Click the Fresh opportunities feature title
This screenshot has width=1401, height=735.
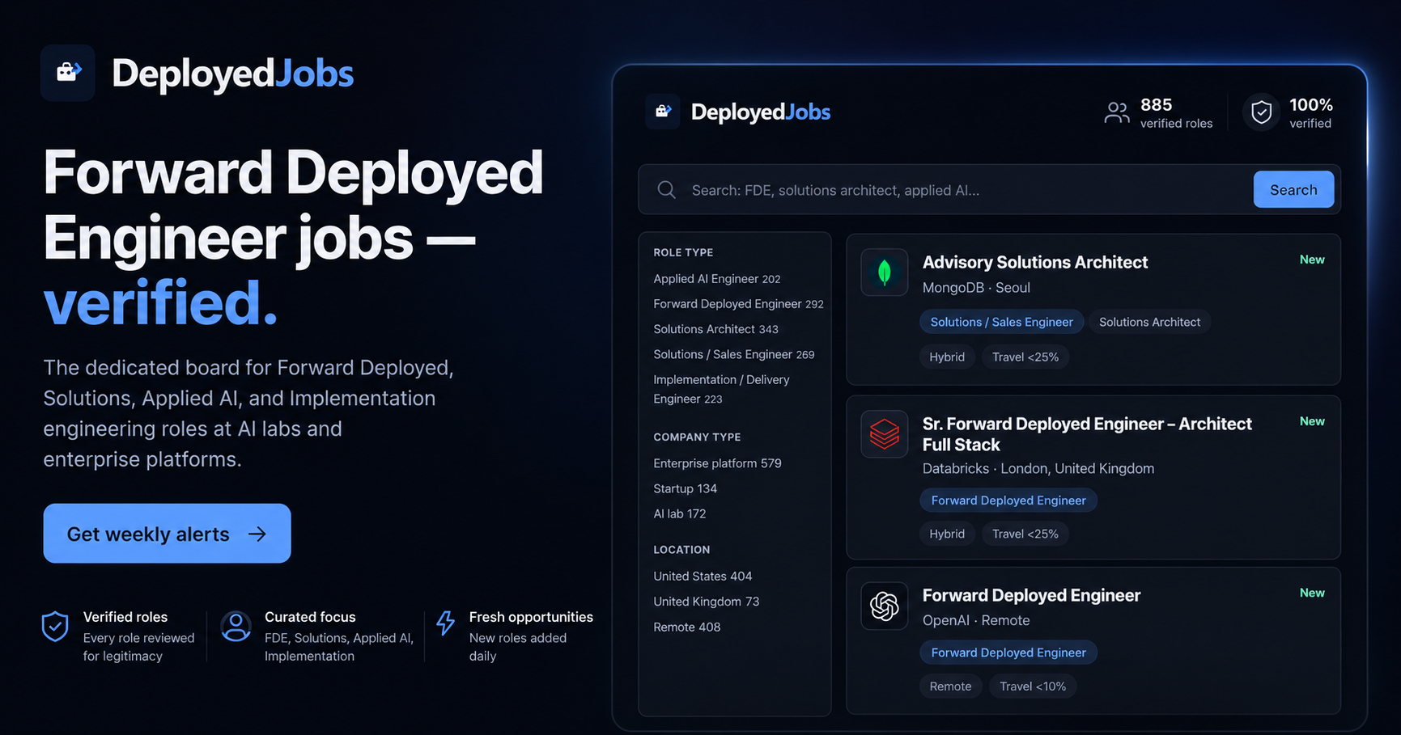[x=531, y=617]
